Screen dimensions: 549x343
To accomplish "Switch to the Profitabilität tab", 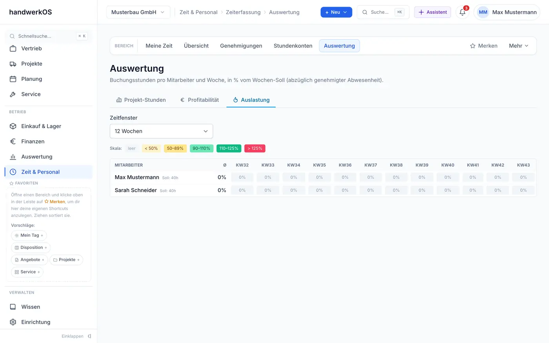I will [200, 100].
